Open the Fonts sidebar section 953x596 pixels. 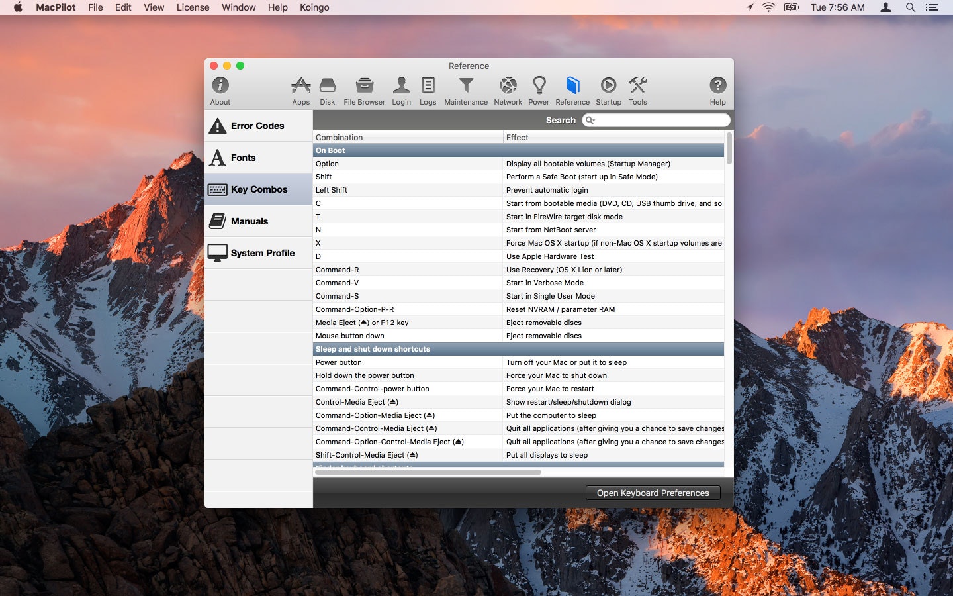click(258, 157)
